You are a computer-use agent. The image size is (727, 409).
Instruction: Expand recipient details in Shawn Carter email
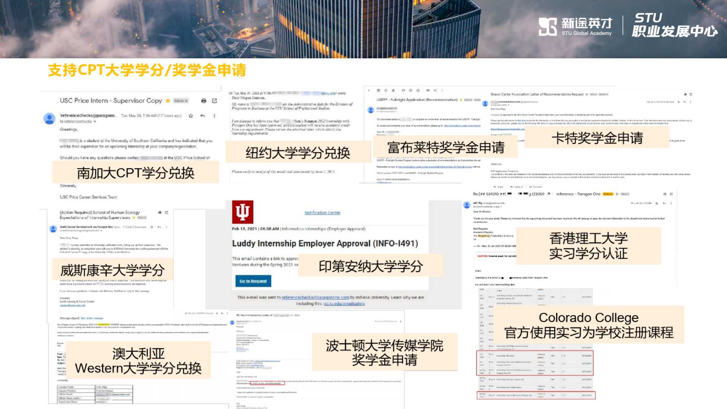coord(509,105)
